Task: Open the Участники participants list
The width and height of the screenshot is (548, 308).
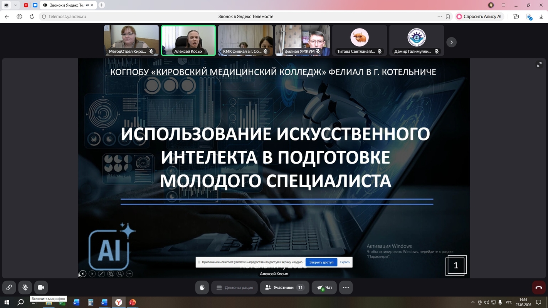Action: 284,288
